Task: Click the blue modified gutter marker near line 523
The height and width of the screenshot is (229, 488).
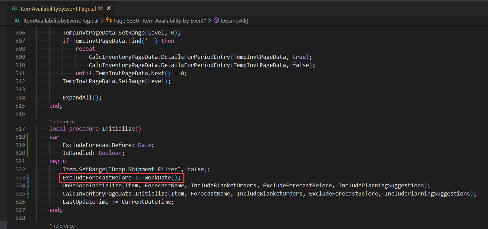Action: [28, 177]
